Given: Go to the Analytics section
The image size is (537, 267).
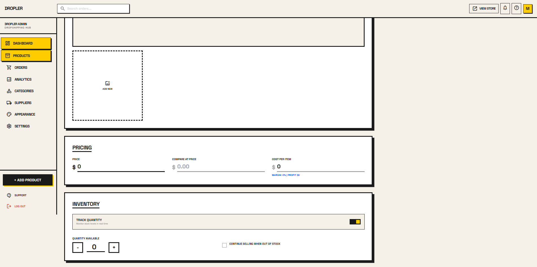Looking at the screenshot, I should pos(23,80).
